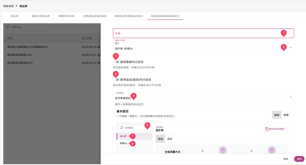Image resolution: width=306 pixels, height=165 pixels.
Task: Toggle 啟用抽成(提成)均分設定 switch
Action: [x=116, y=80]
